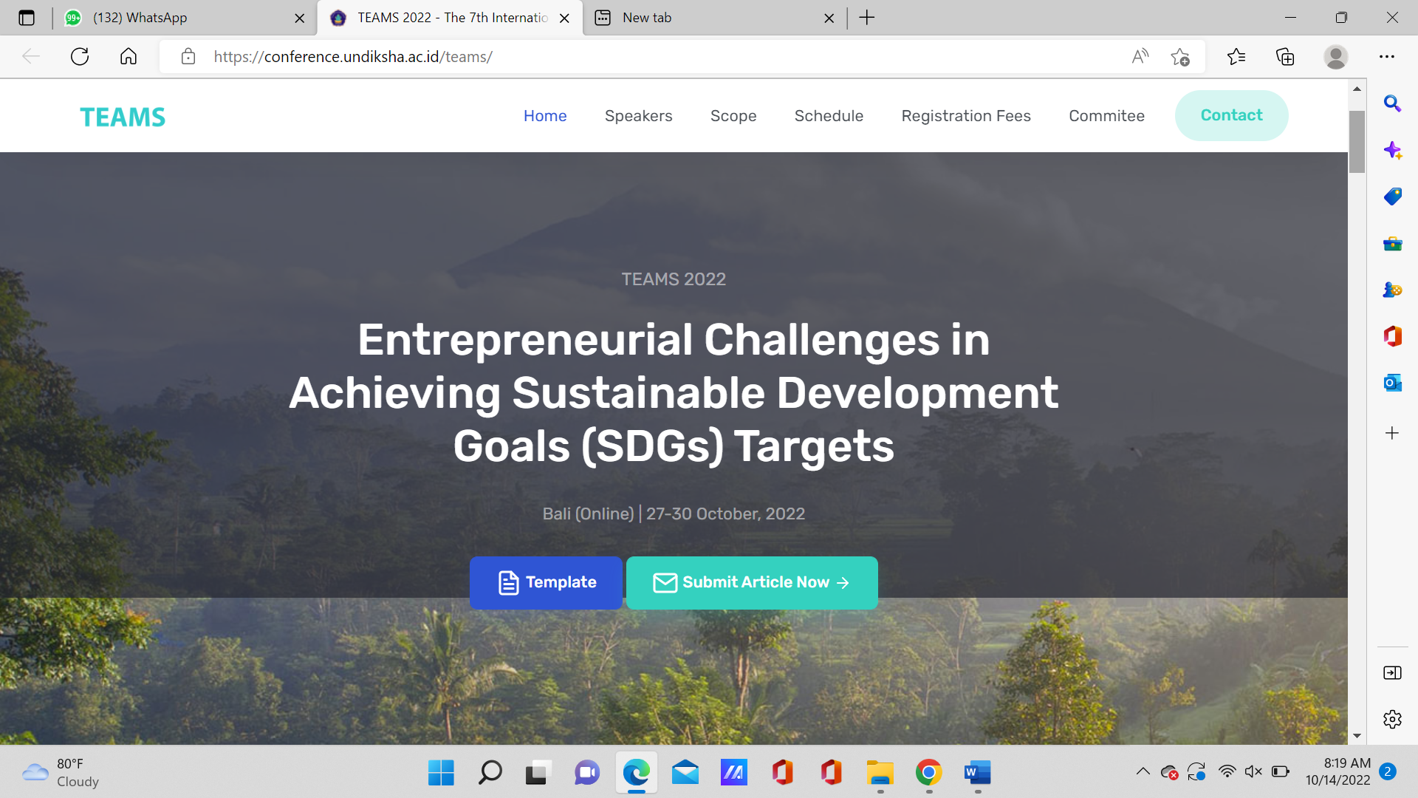Click the Template button
This screenshot has height=798, width=1418.
(546, 582)
